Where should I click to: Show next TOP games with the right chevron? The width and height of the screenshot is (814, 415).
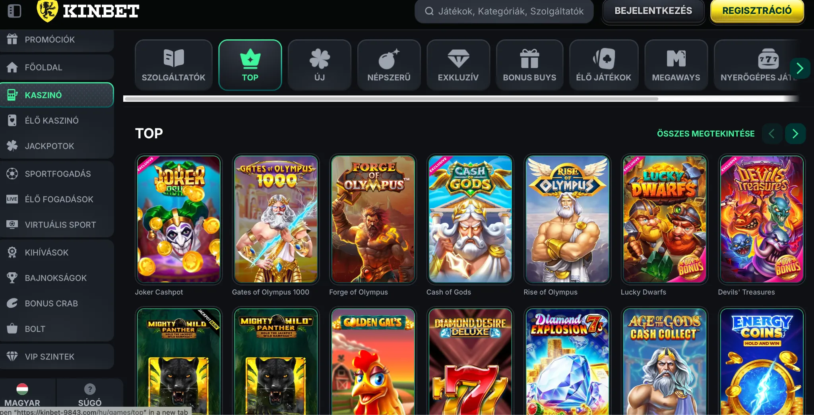pos(795,134)
